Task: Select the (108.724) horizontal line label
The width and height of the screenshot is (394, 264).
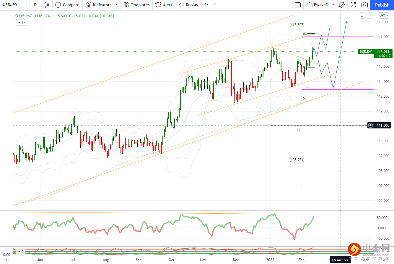Action: tap(297, 160)
